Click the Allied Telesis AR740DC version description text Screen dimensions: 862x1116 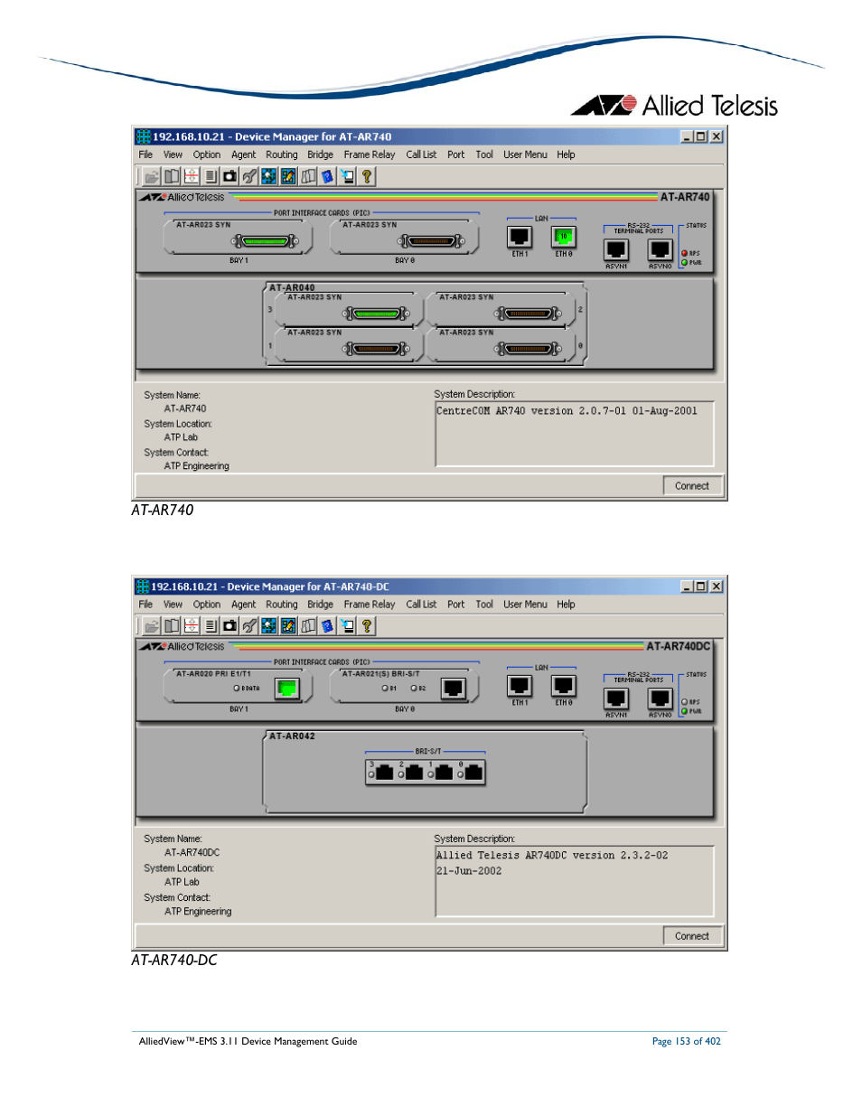click(552, 863)
